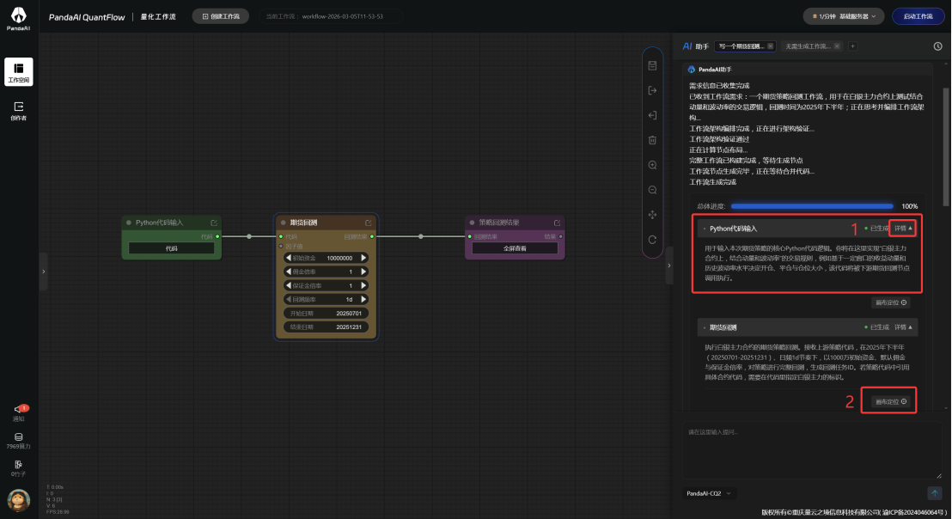
Task: Click the assistant message input box
Action: coord(812,451)
